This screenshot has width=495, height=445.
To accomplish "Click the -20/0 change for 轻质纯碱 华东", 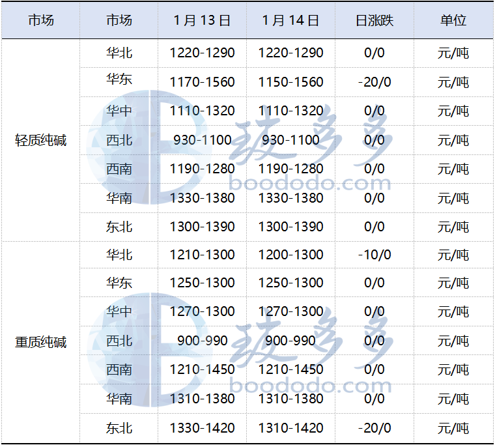I will tap(375, 82).
